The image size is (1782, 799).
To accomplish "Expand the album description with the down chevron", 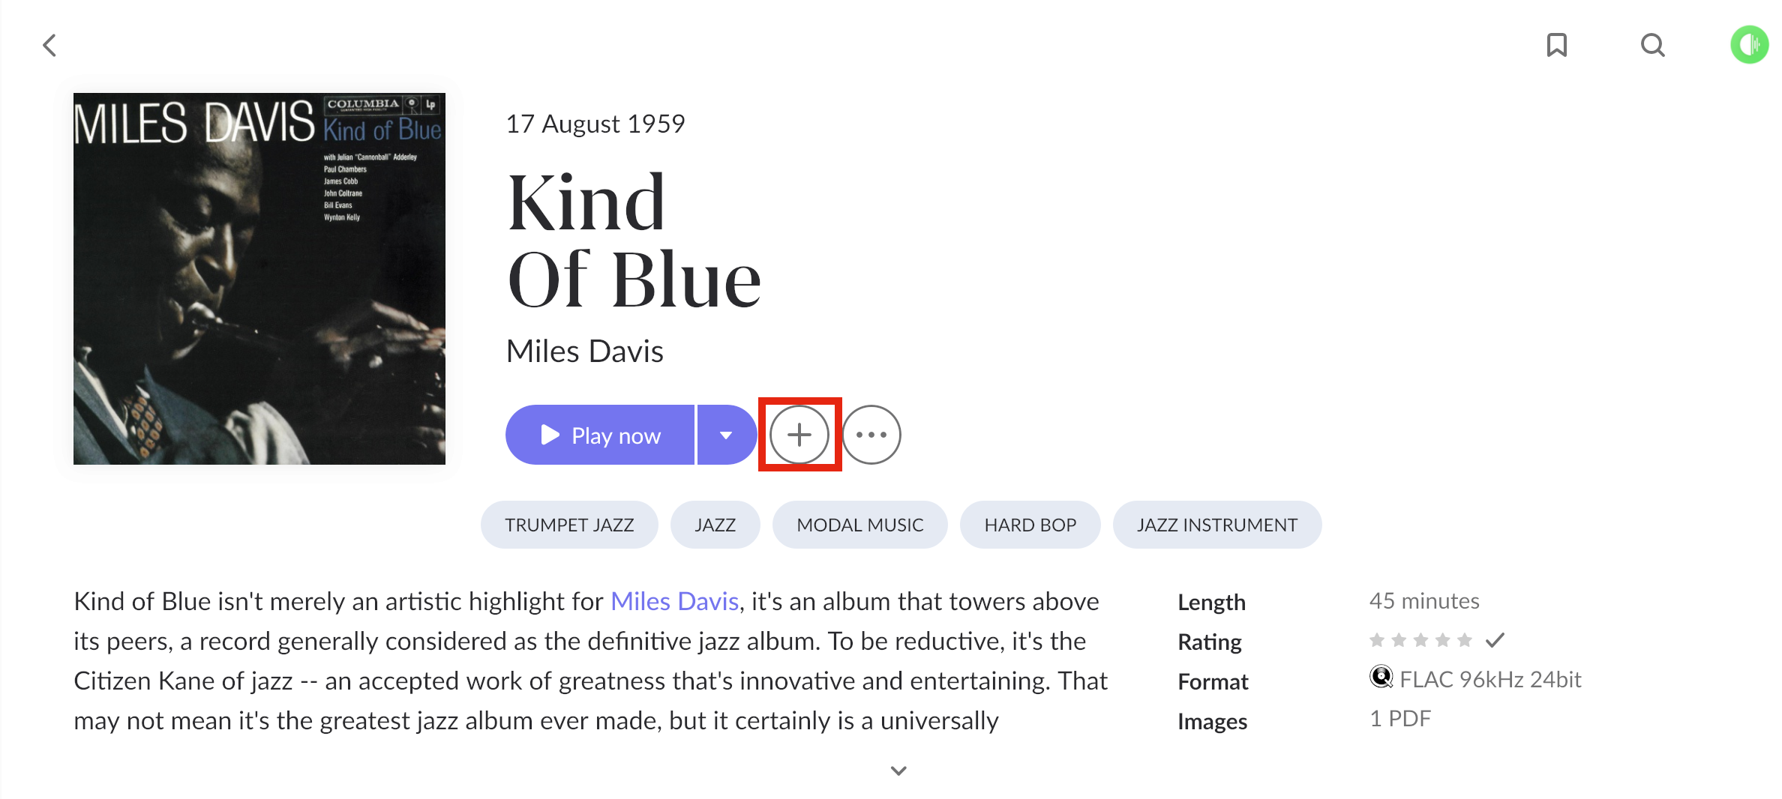I will (x=898, y=771).
